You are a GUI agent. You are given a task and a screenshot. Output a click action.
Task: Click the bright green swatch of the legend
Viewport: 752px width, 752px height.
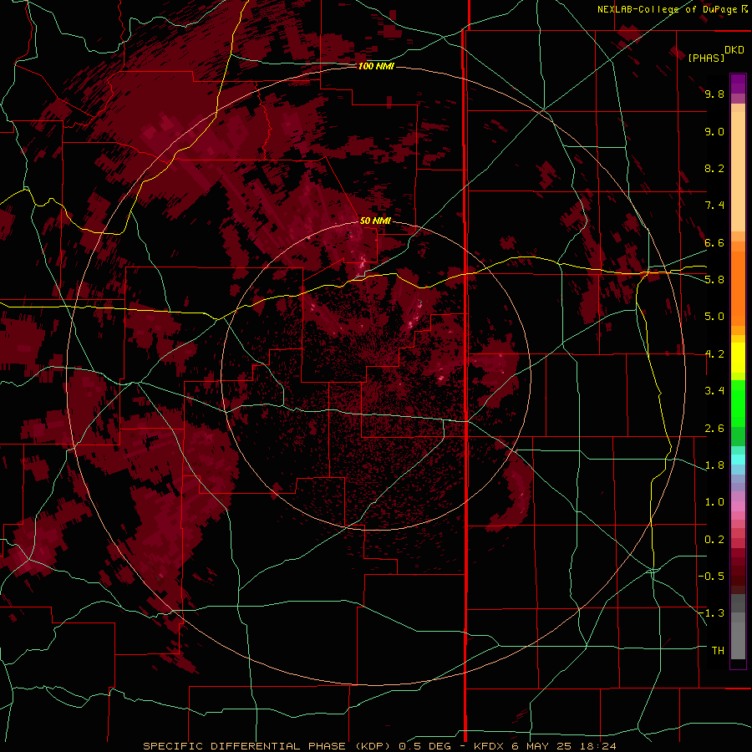(x=738, y=403)
